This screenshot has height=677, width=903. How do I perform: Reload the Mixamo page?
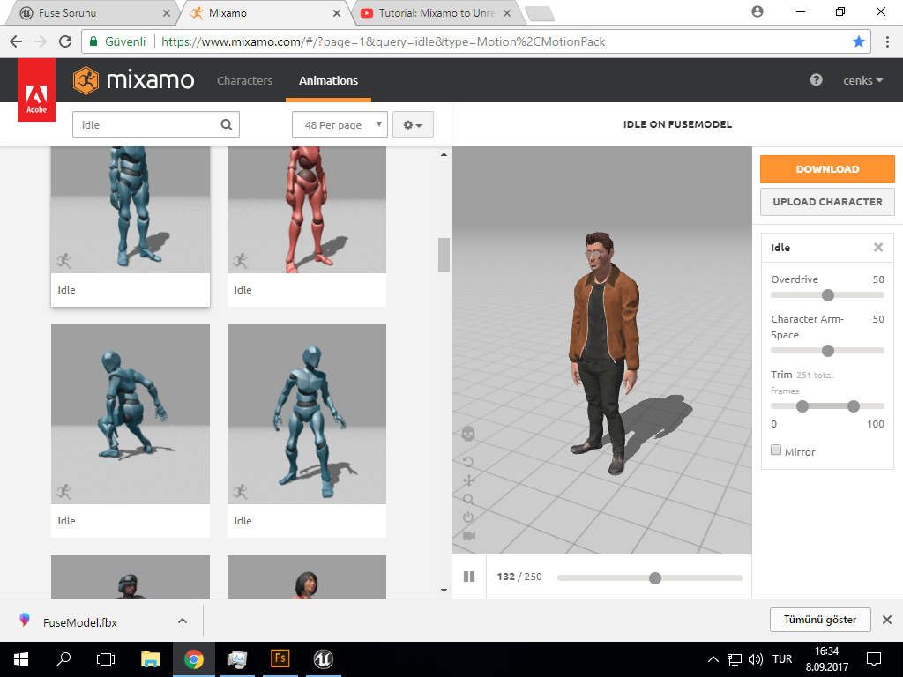coord(65,41)
